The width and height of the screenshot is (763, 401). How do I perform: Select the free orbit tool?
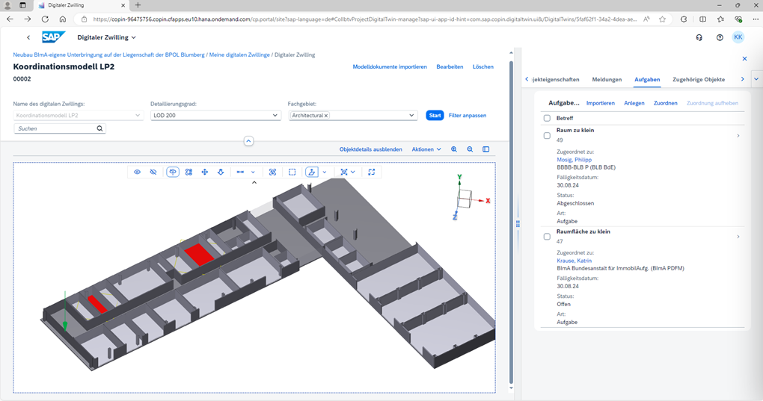[x=189, y=172]
